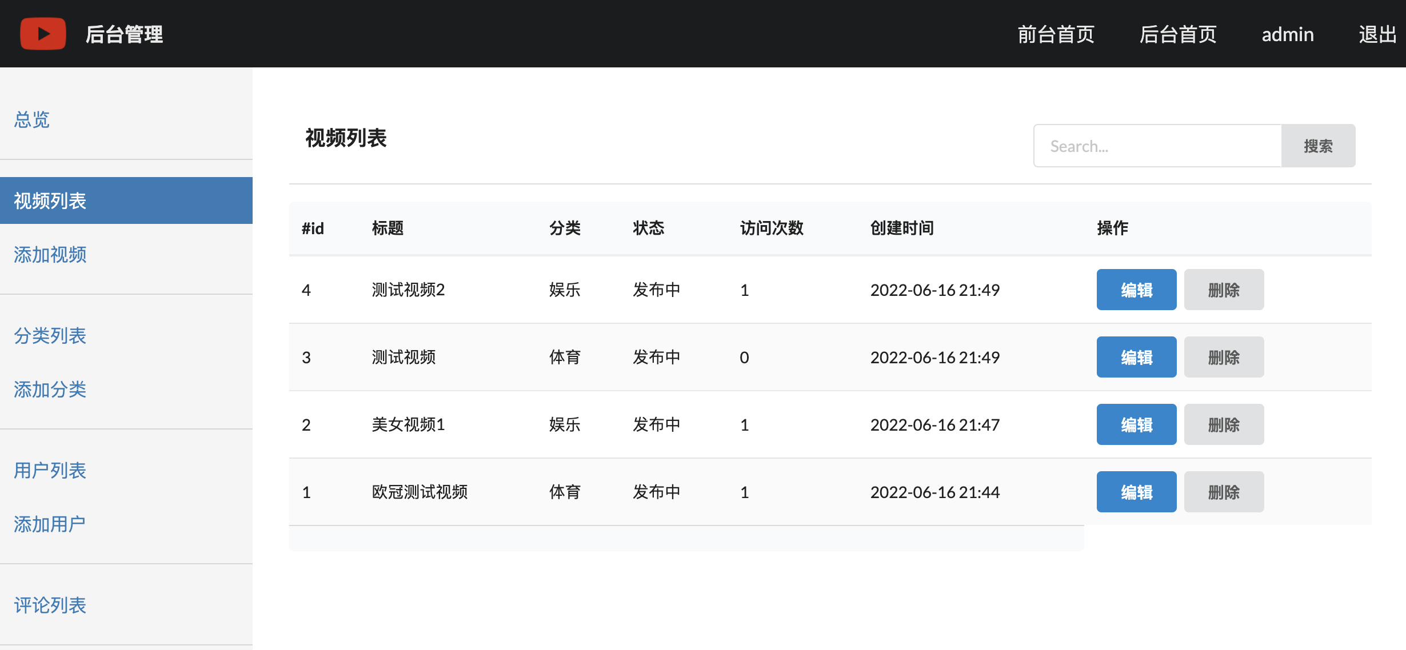Edit the 欧冠测试视频 row
Screen dimensions: 1406x650
[x=1136, y=492]
